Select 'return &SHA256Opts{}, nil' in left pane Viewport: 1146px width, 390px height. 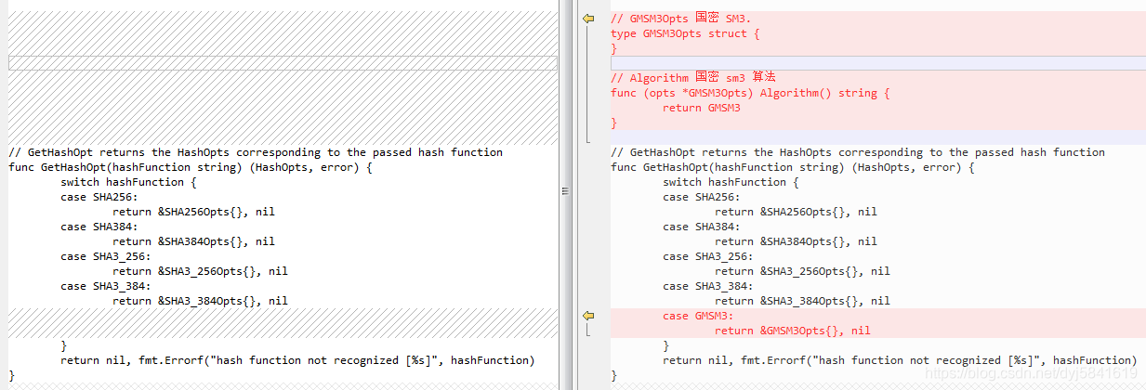[x=194, y=212]
